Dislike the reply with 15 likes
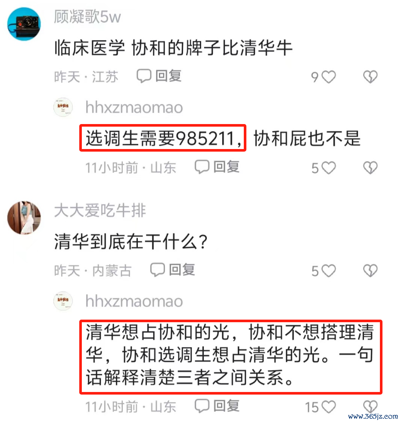The height and width of the screenshot is (423, 401). click(370, 406)
